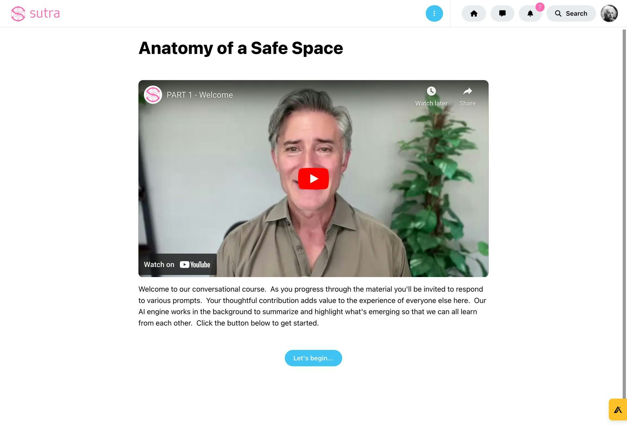The width and height of the screenshot is (627, 443).
Task: Open the 'PART 1 - Welcome' video title link
Action: pos(200,95)
